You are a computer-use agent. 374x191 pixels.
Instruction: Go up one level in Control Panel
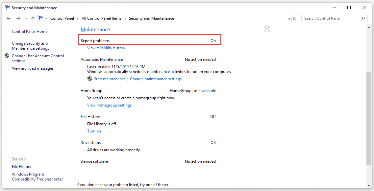(33, 18)
